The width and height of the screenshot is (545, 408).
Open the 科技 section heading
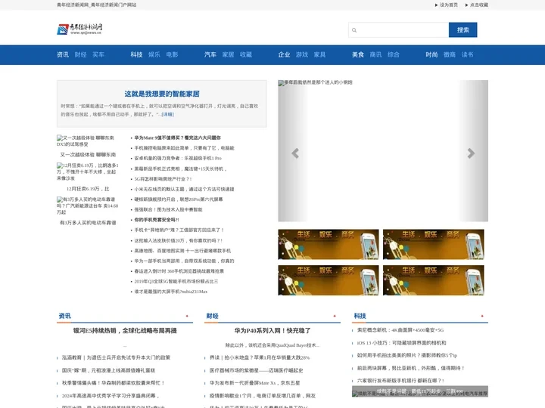tap(360, 316)
